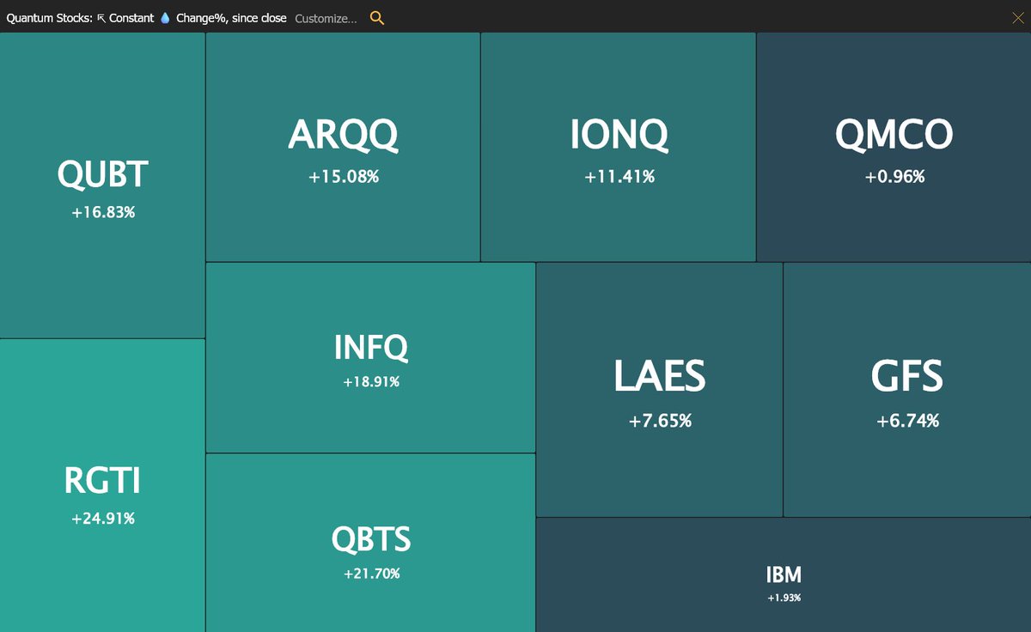Select the GFS heatmap tile
The height and width of the screenshot is (632, 1031).
pyautogui.click(x=907, y=390)
